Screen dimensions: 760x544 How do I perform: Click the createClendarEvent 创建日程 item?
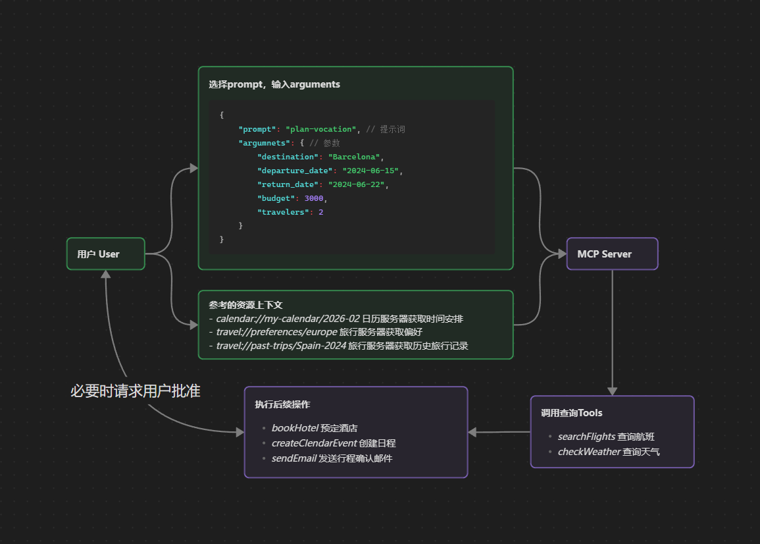pos(334,443)
